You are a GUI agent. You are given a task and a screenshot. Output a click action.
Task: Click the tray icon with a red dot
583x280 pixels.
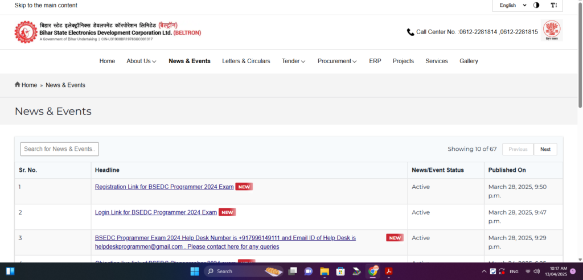(502, 271)
